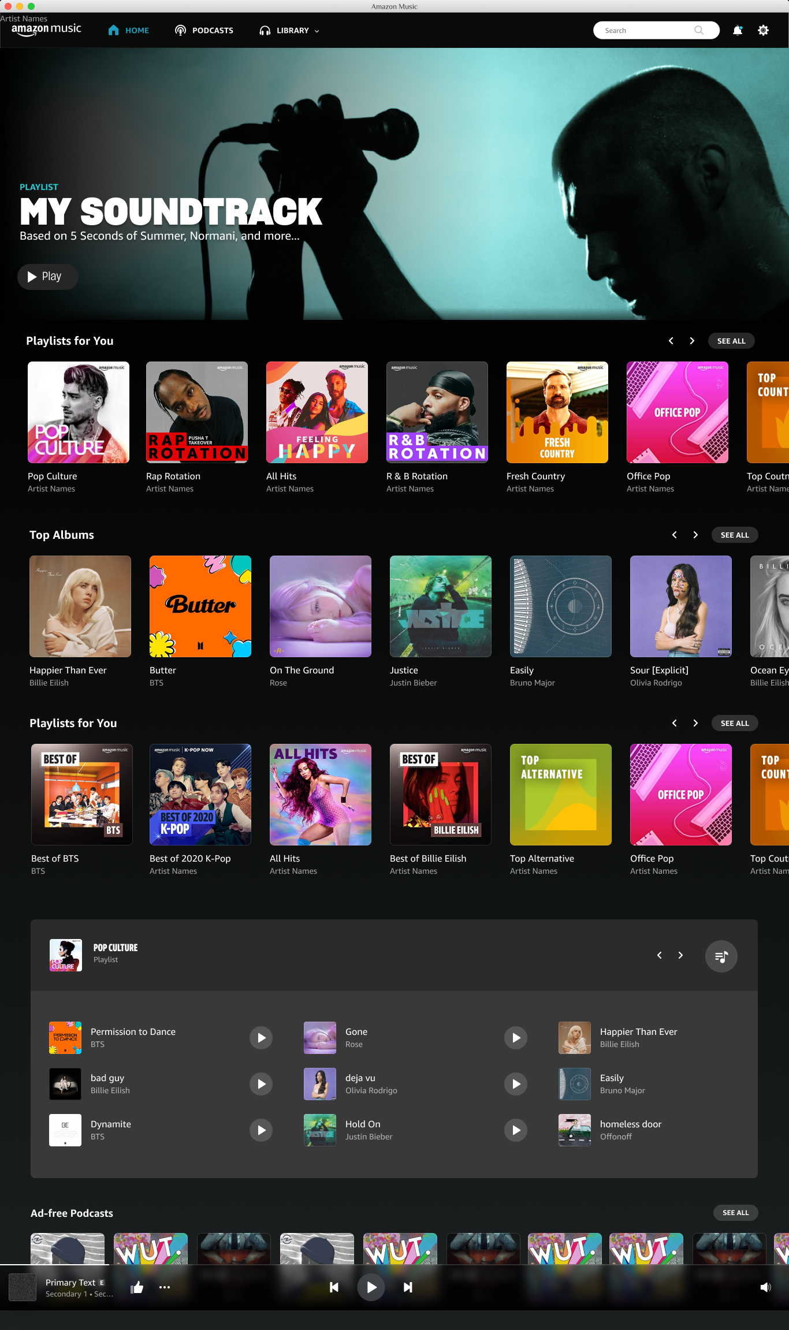Play deja vu by Olivia Rodrigo
The image size is (789, 1330).
[516, 1084]
